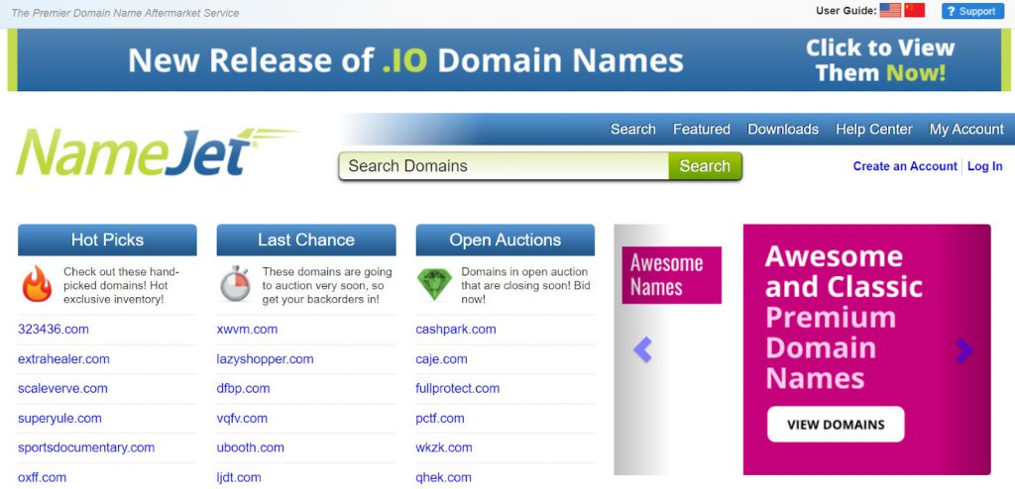The image size is (1015, 489).
Task: Open fullprotect.com domain link
Action: pos(458,389)
